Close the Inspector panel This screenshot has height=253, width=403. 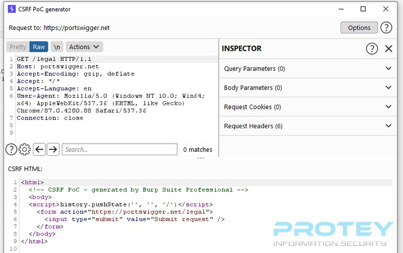point(389,48)
